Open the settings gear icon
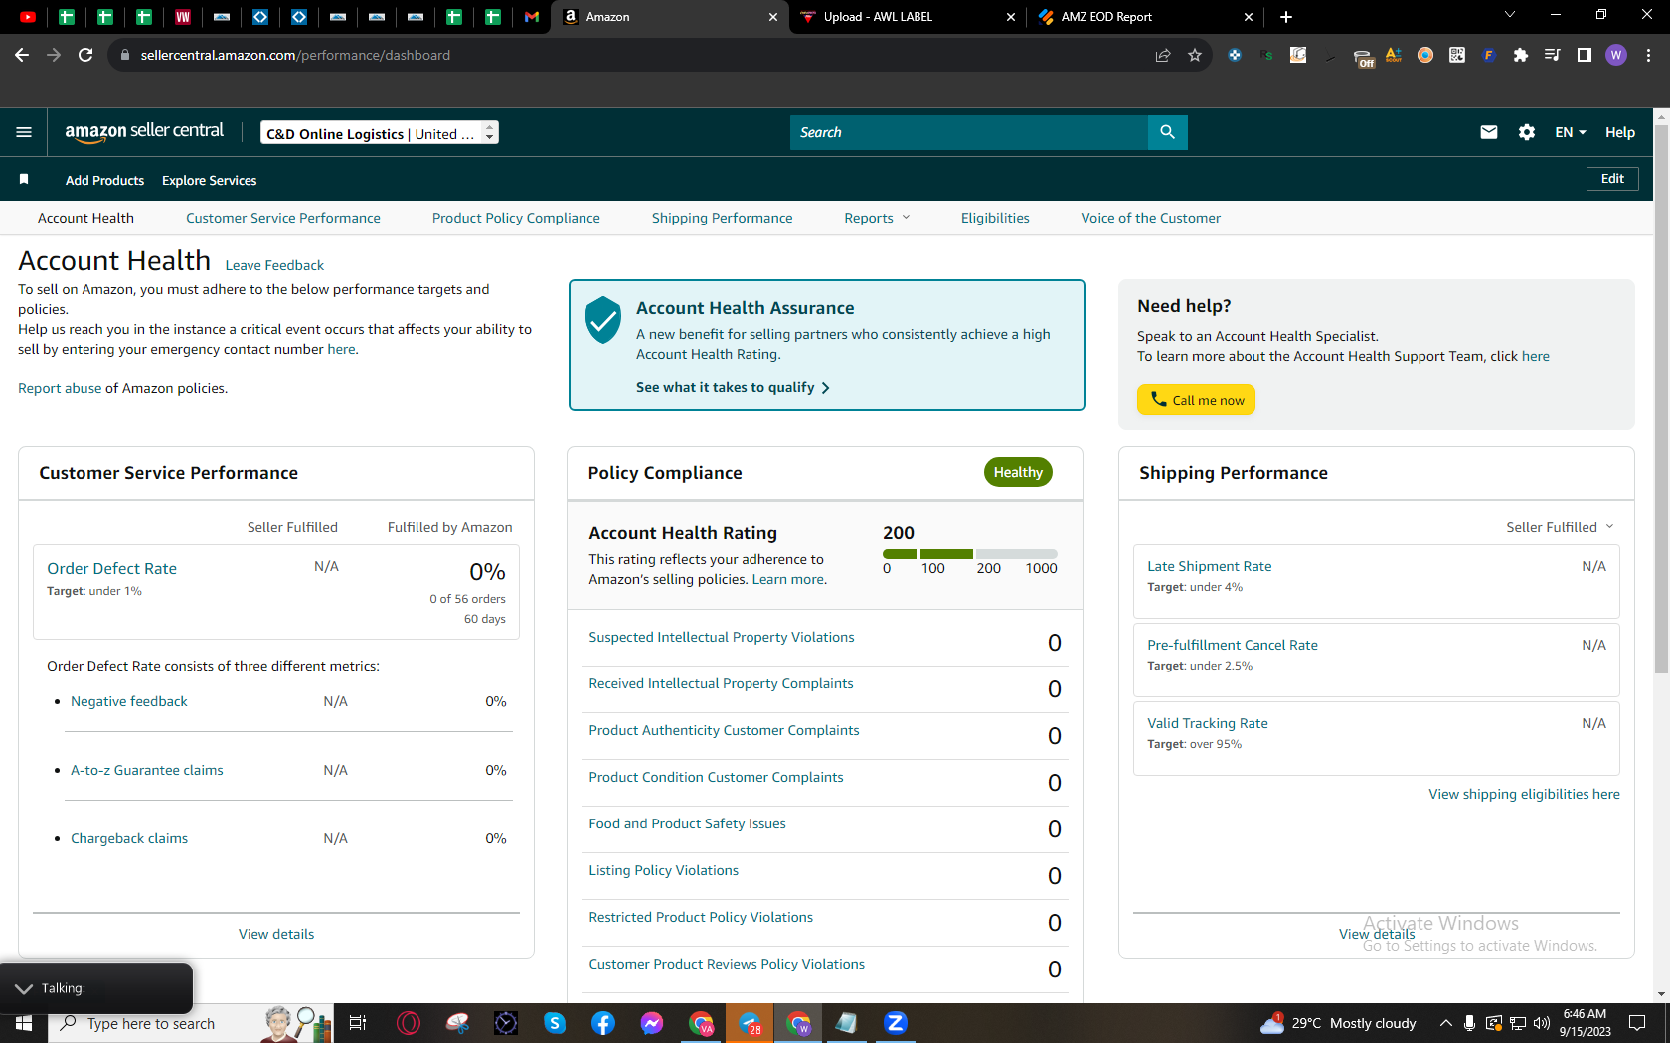This screenshot has height=1043, width=1670. [1527, 132]
